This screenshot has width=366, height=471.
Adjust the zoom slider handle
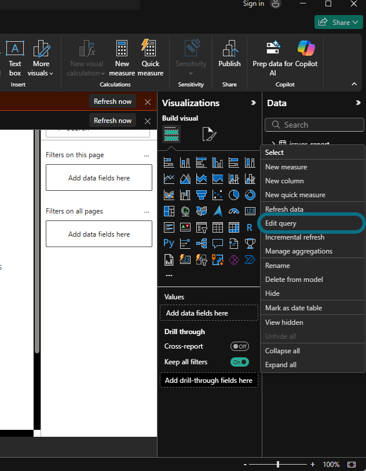click(x=278, y=465)
